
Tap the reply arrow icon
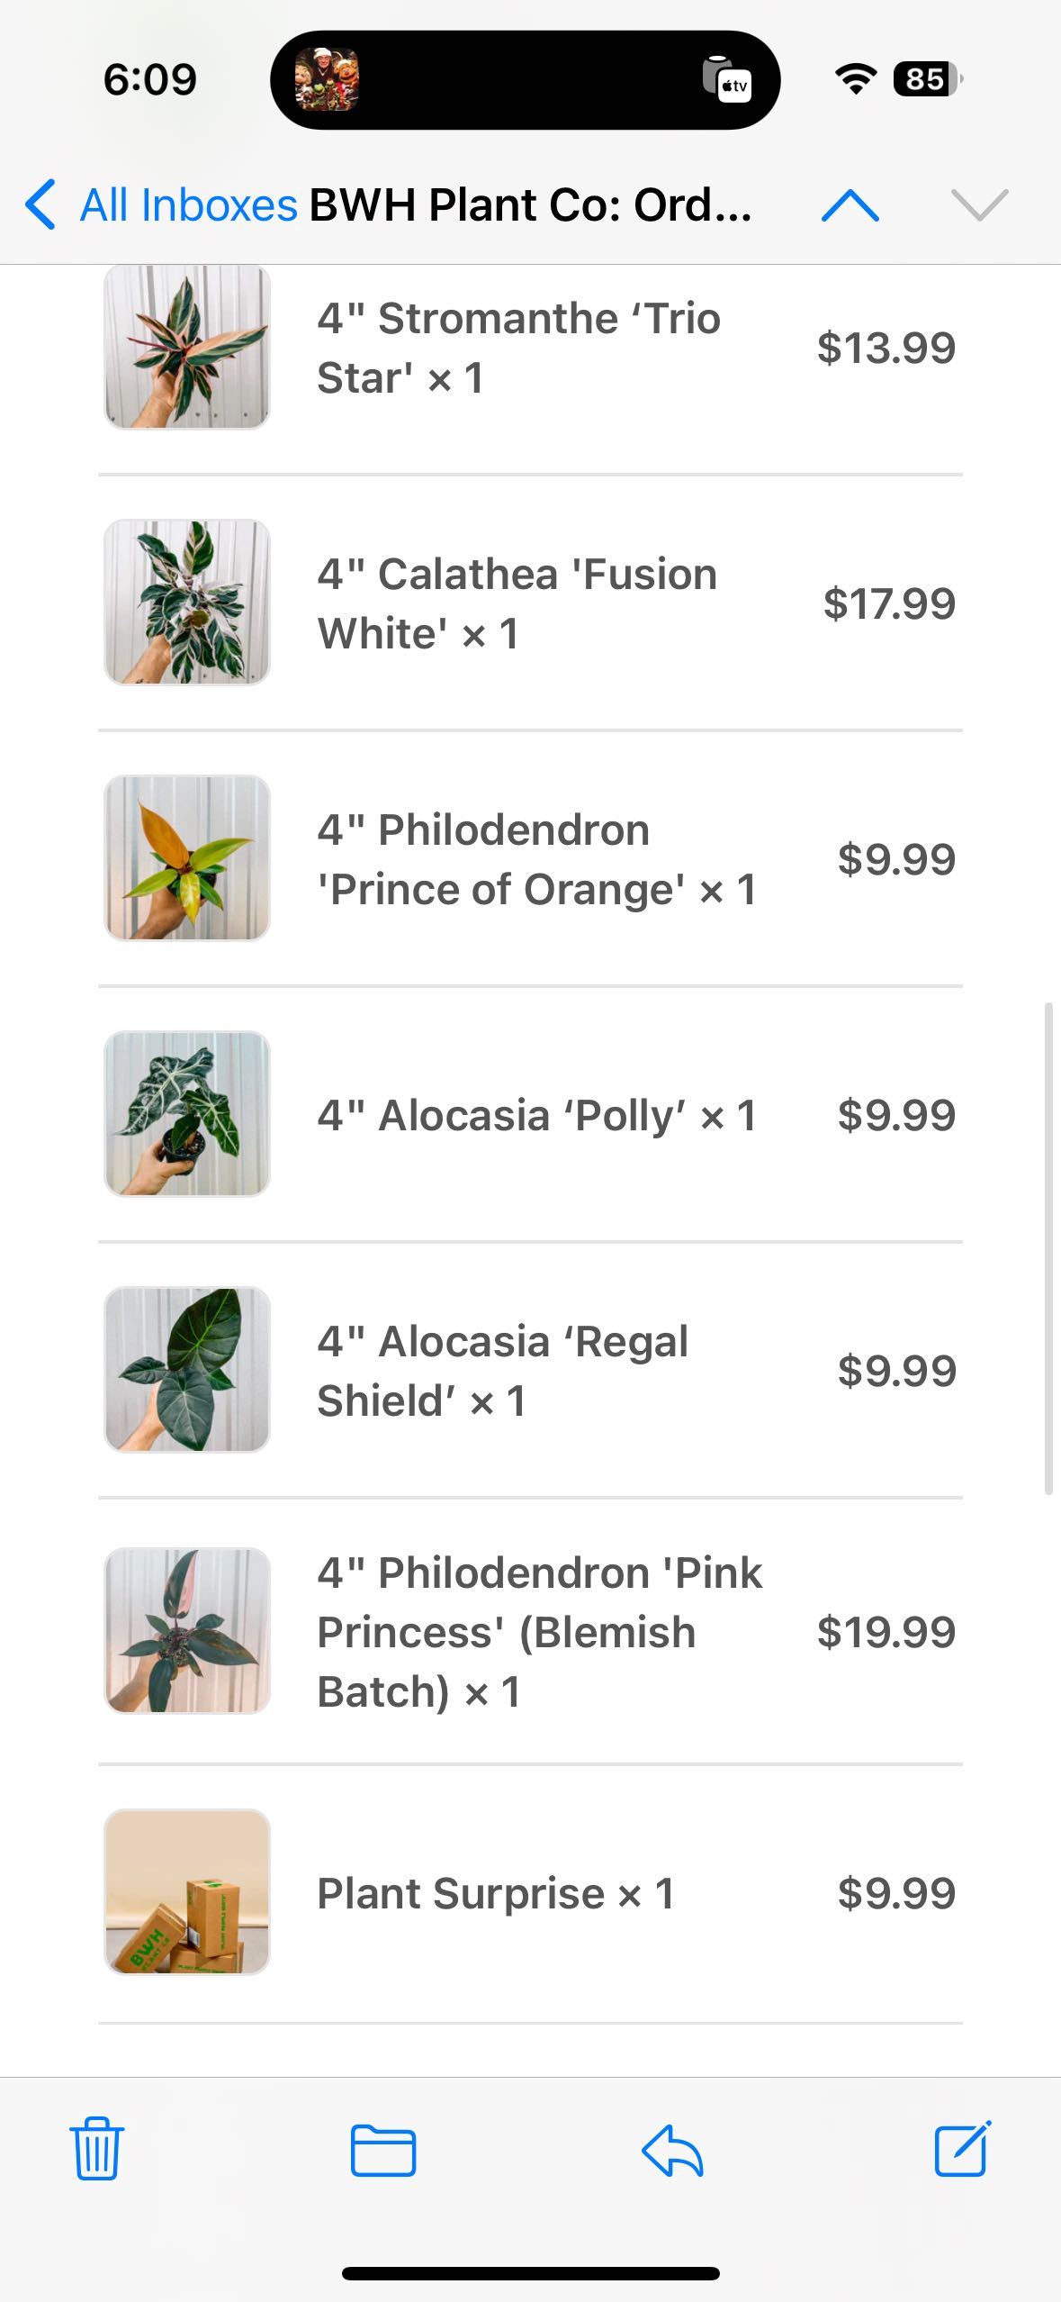[x=672, y=2150]
